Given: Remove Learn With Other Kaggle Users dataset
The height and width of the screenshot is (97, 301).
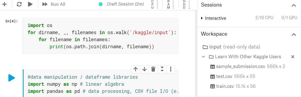Looking at the screenshot, I should point(293,57).
